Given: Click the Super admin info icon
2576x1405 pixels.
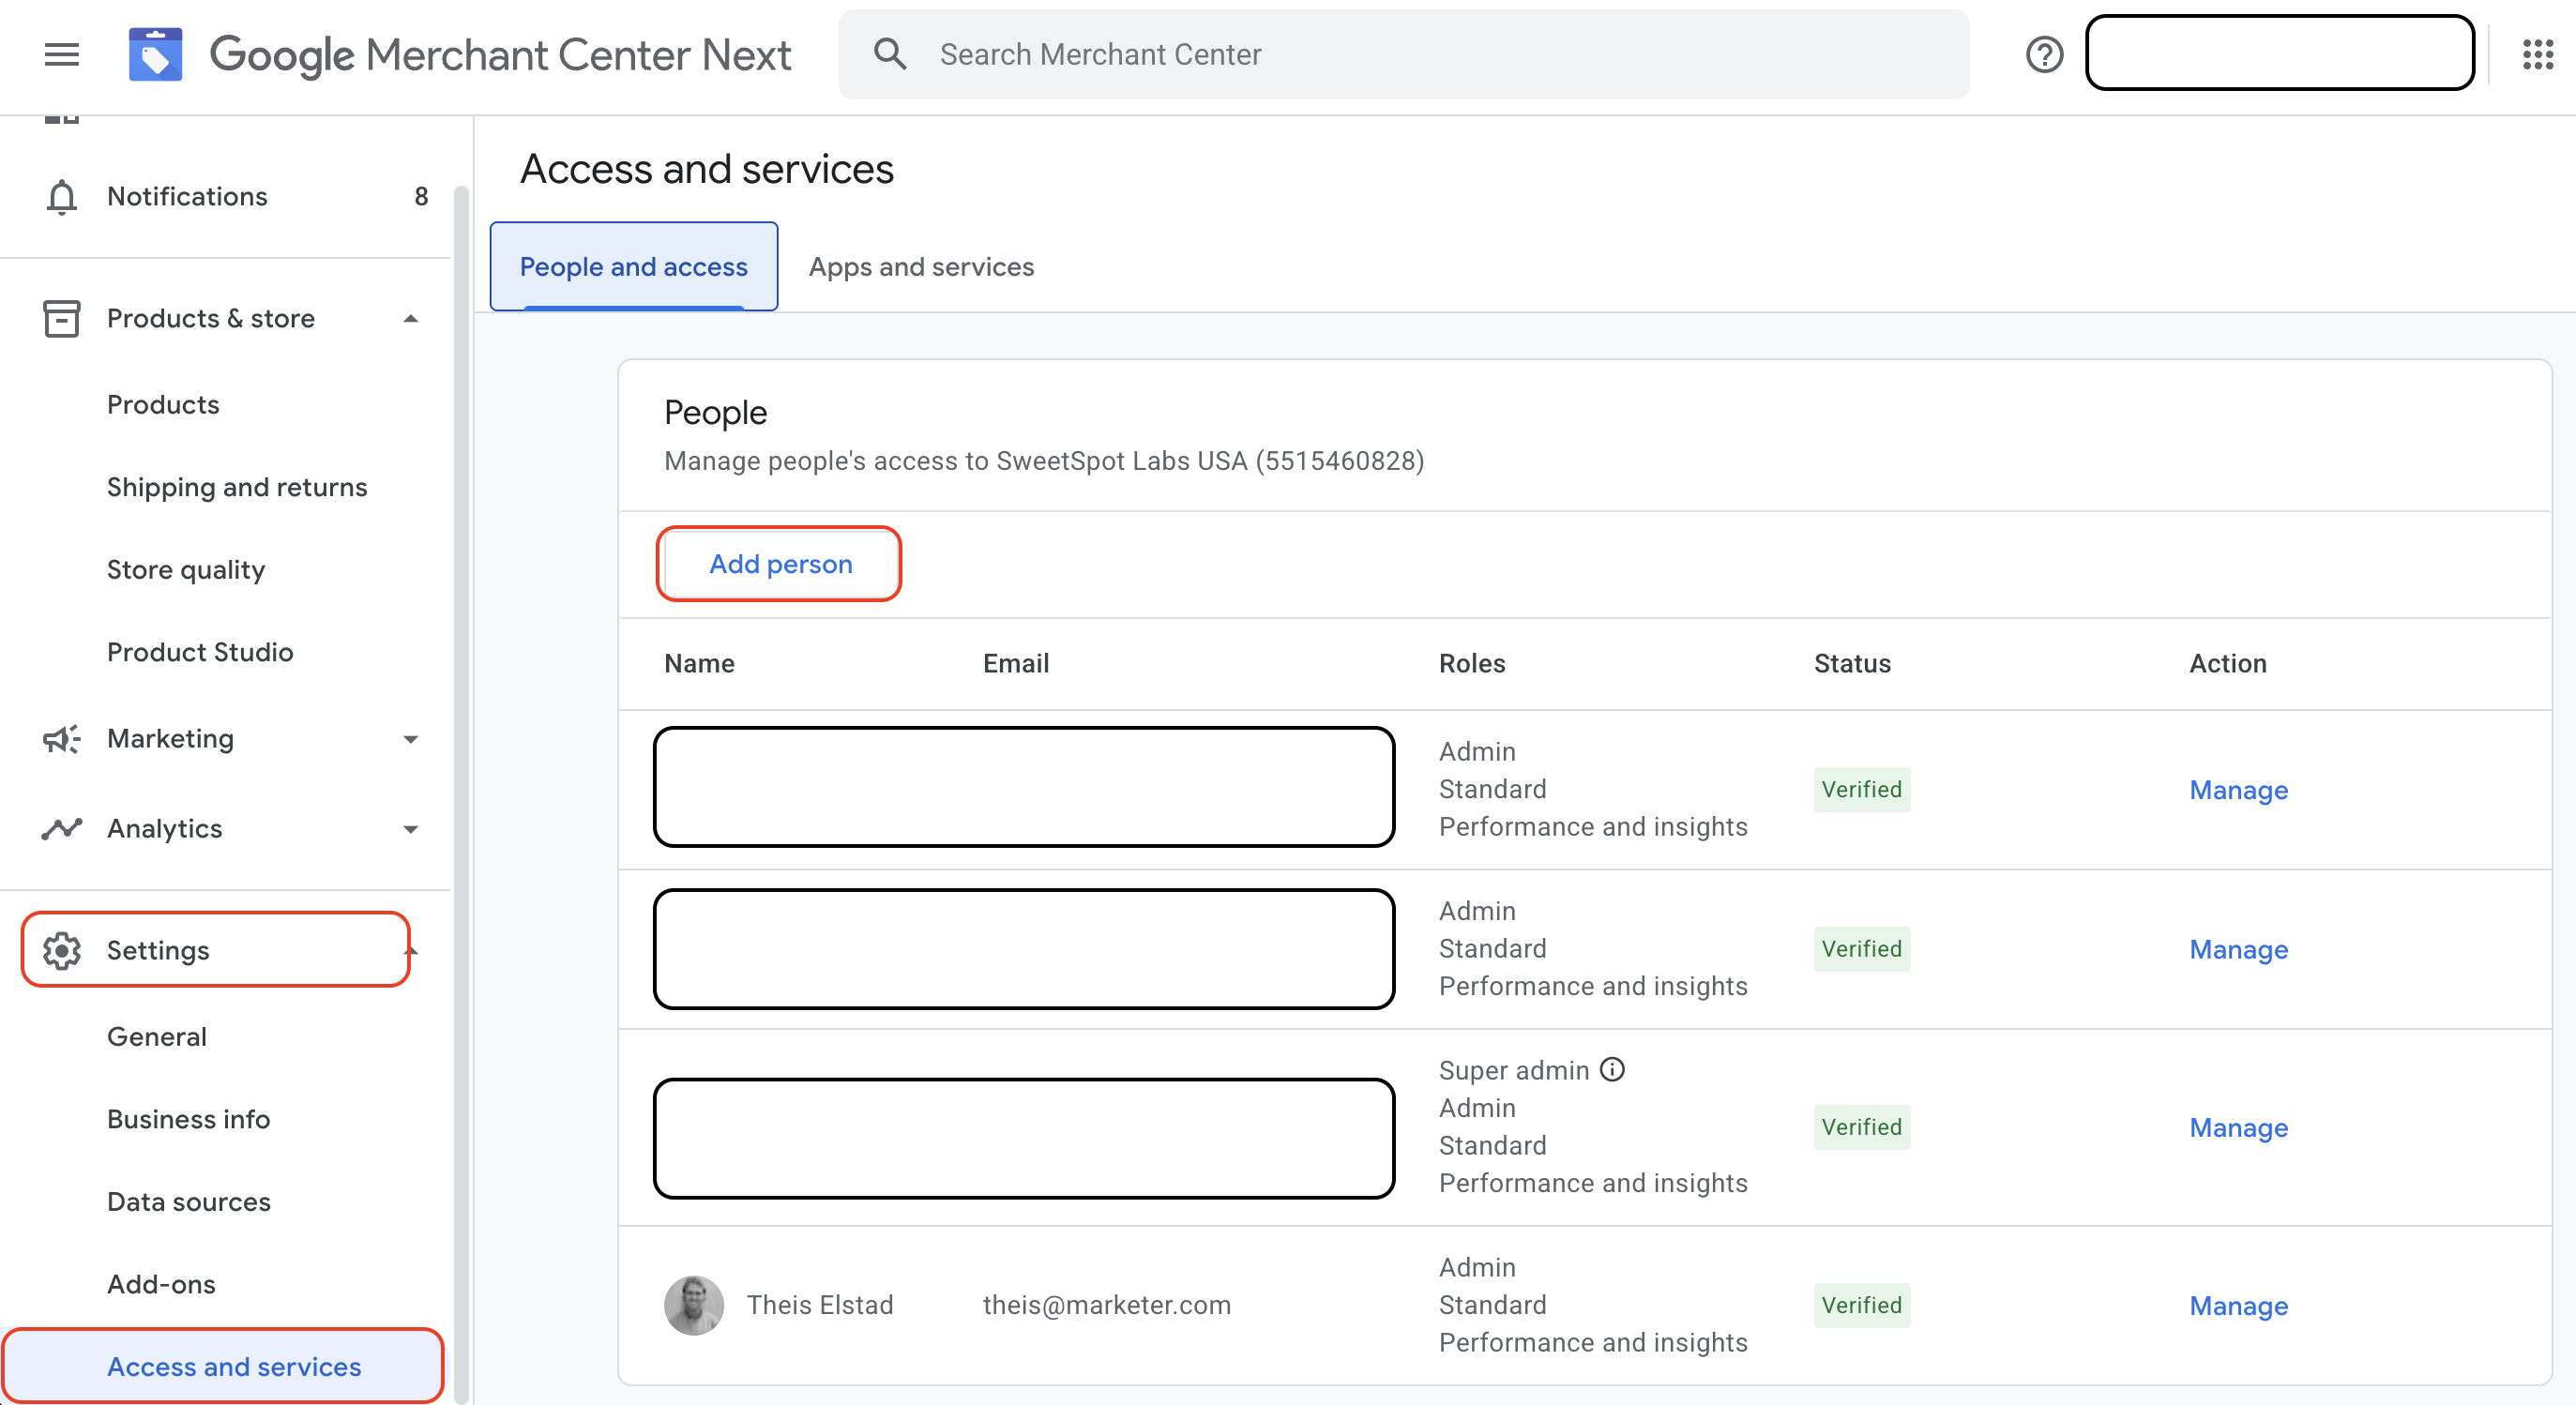Looking at the screenshot, I should 1612,1070.
